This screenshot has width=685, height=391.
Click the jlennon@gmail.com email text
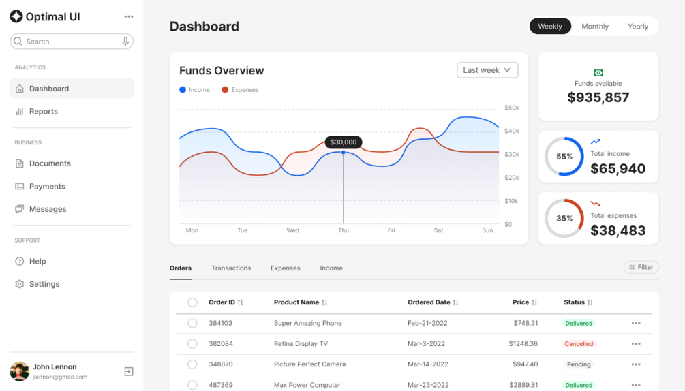click(60, 377)
